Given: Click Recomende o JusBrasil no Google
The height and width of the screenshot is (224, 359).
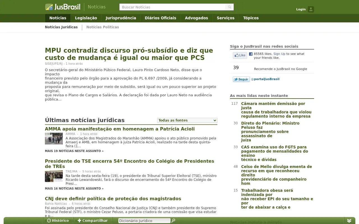Looking at the screenshot, I should tap(280, 69).
